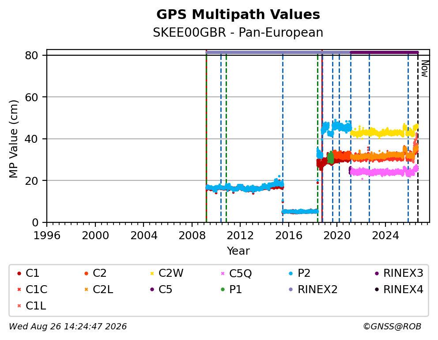Click the C5 legend entry
Image resolution: width=438 pixels, height=340 pixels.
[x=161, y=290]
